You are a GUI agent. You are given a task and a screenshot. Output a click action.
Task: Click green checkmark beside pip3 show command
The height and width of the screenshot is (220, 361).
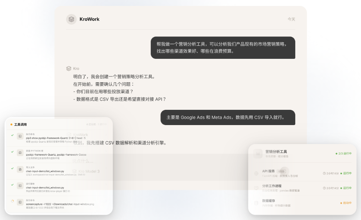[12, 135]
